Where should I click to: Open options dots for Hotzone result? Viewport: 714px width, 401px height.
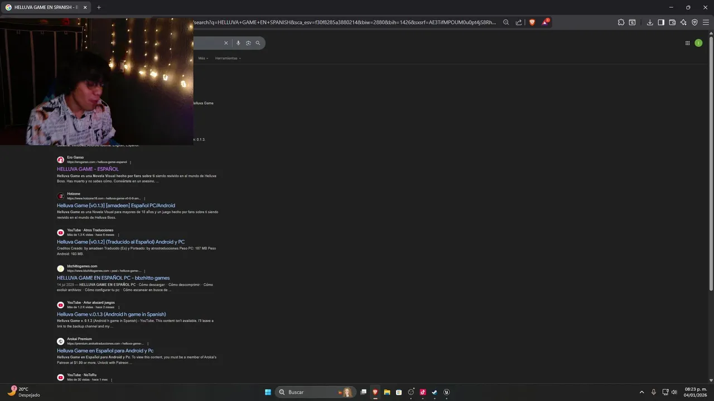(144, 198)
